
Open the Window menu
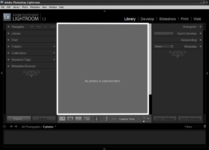(53, 7)
